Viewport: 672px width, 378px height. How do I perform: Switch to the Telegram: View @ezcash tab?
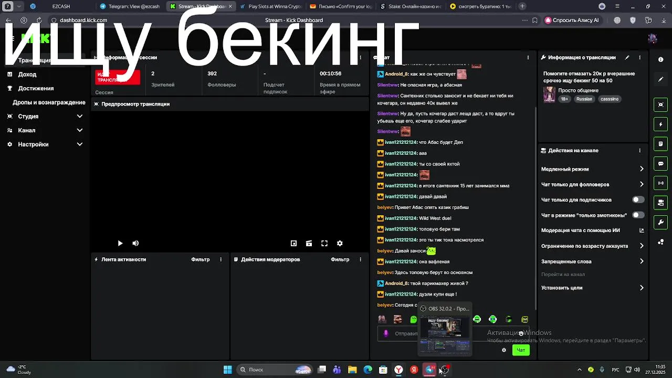click(x=129, y=6)
